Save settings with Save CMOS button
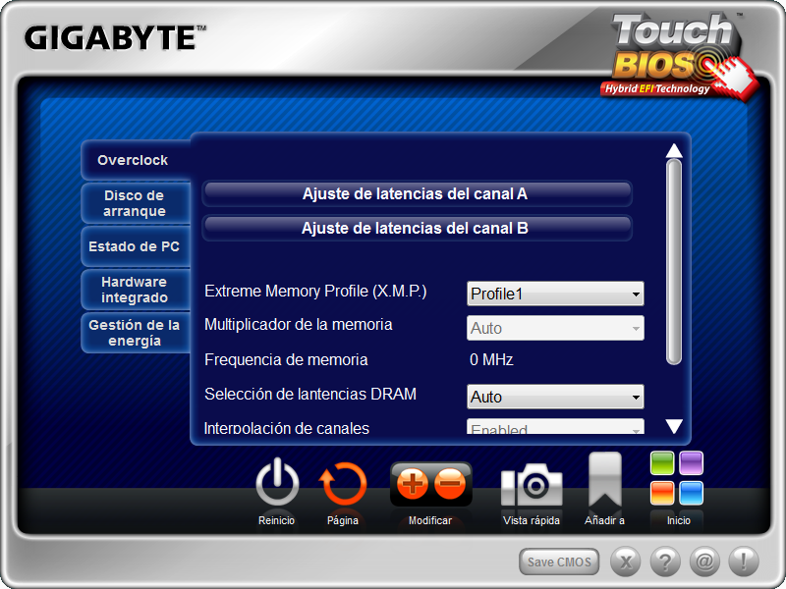Image resolution: width=786 pixels, height=589 pixels. pyautogui.click(x=559, y=562)
